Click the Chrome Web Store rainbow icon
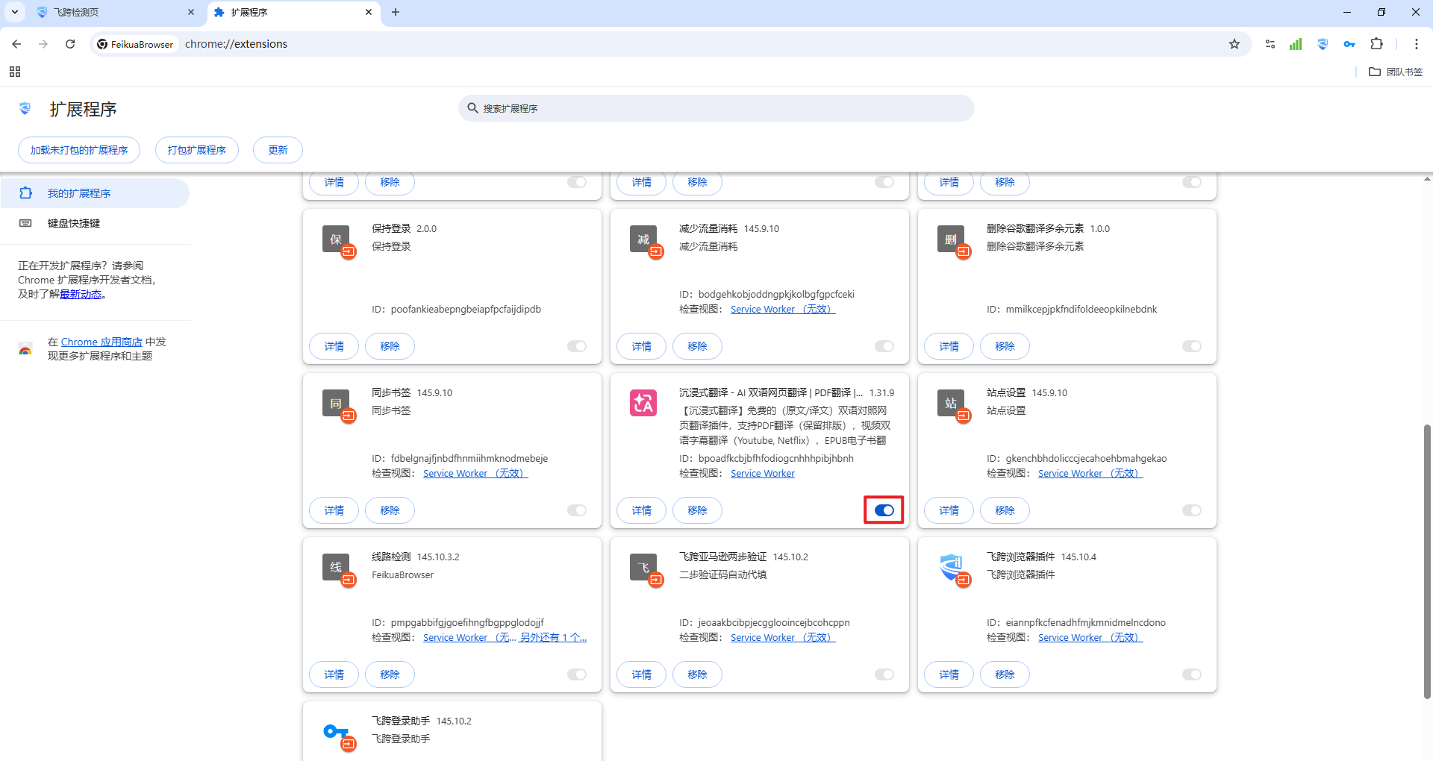Screen dimensions: 1433x761 click(25, 349)
